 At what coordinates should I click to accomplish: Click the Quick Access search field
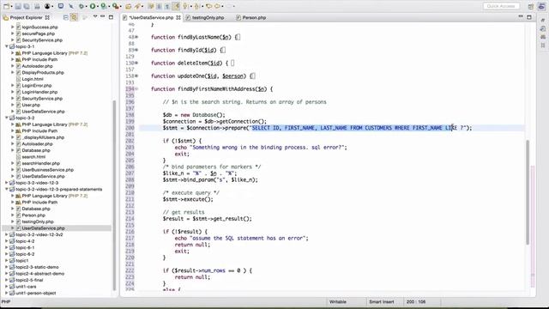point(501,6)
